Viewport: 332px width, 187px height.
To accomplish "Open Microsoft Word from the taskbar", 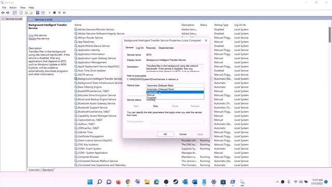I will click(x=195, y=182).
